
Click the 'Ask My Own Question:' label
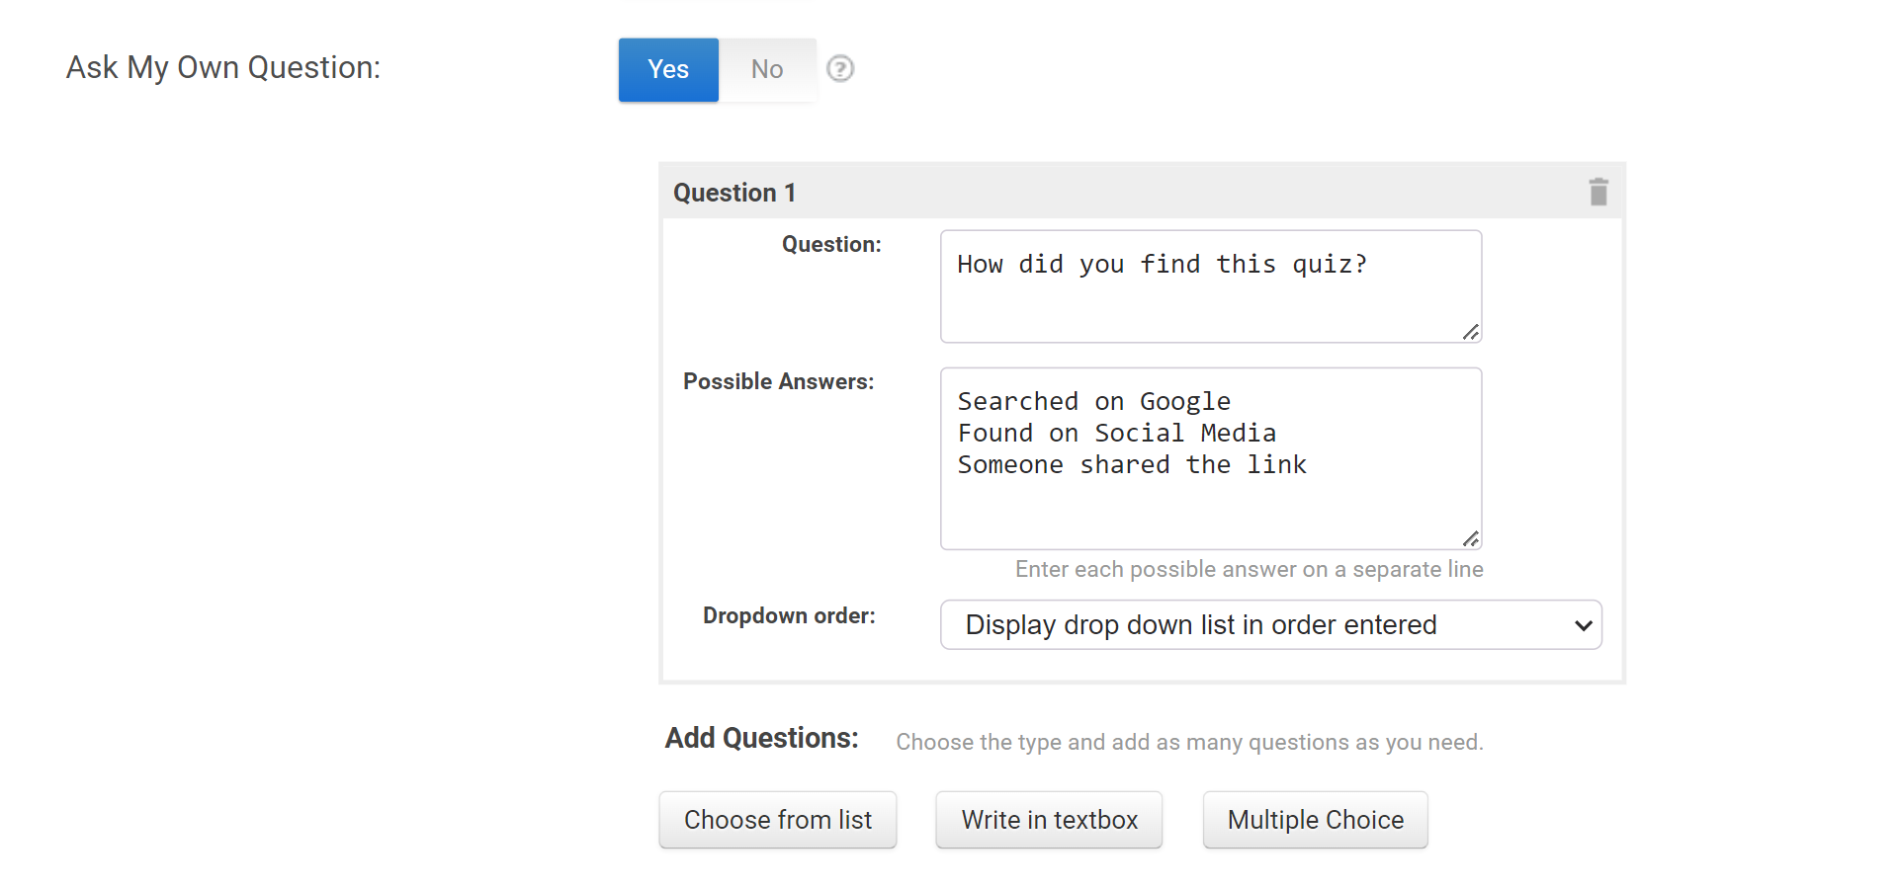coord(223,67)
